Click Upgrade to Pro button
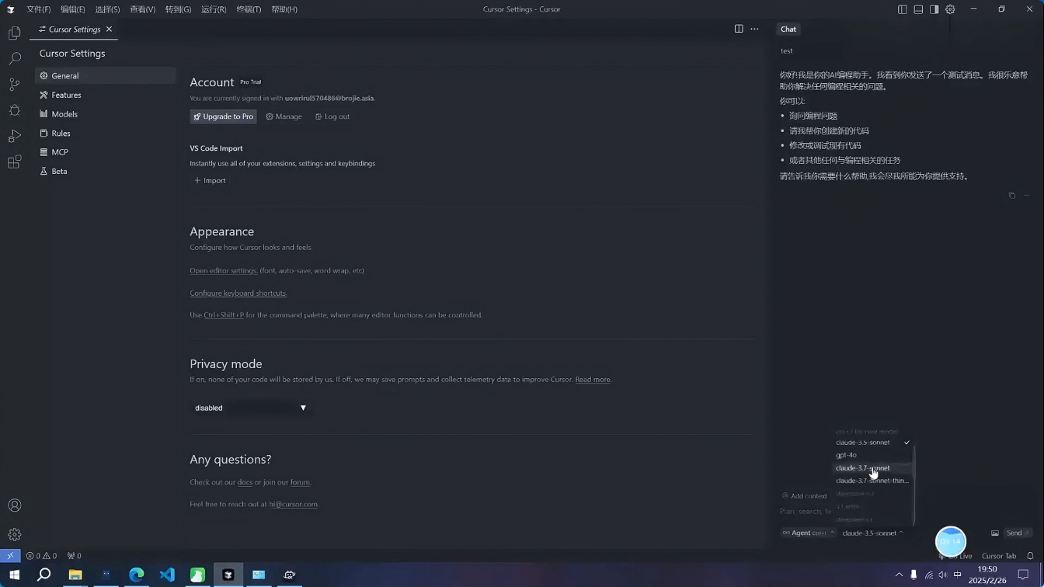This screenshot has width=1044, height=587. point(223,116)
